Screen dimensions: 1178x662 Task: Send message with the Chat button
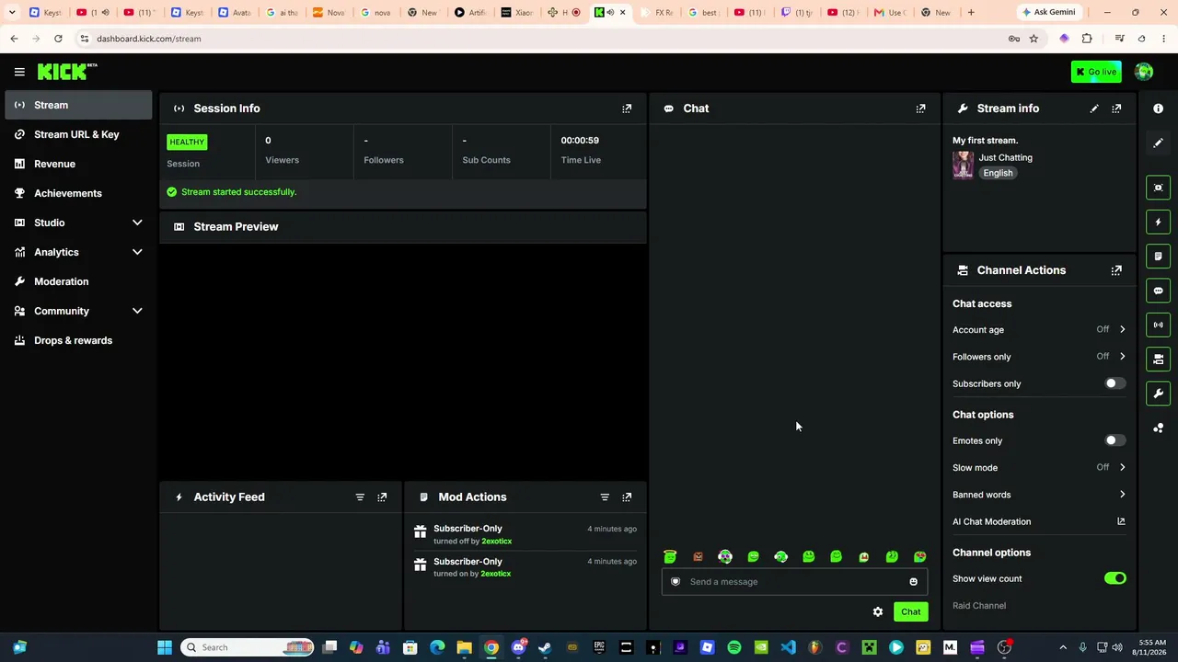point(910,612)
